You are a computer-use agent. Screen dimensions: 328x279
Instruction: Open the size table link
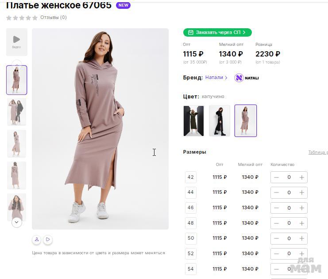(x=318, y=152)
